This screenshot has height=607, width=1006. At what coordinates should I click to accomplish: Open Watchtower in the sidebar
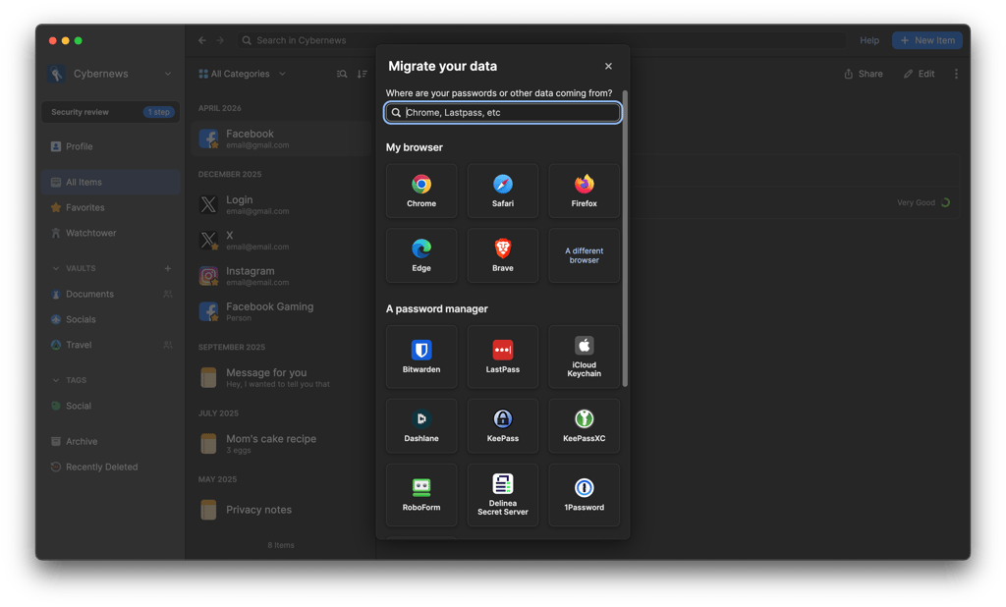(x=110, y=233)
